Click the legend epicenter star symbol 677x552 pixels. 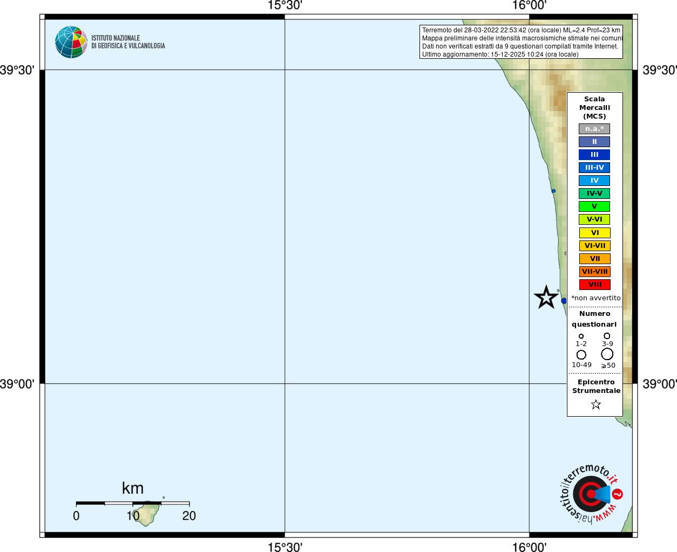coord(596,404)
